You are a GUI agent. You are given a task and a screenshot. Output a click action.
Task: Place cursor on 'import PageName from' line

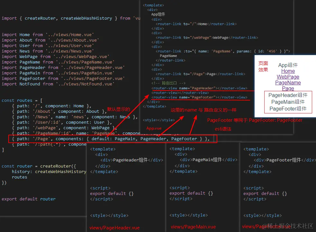(58, 62)
